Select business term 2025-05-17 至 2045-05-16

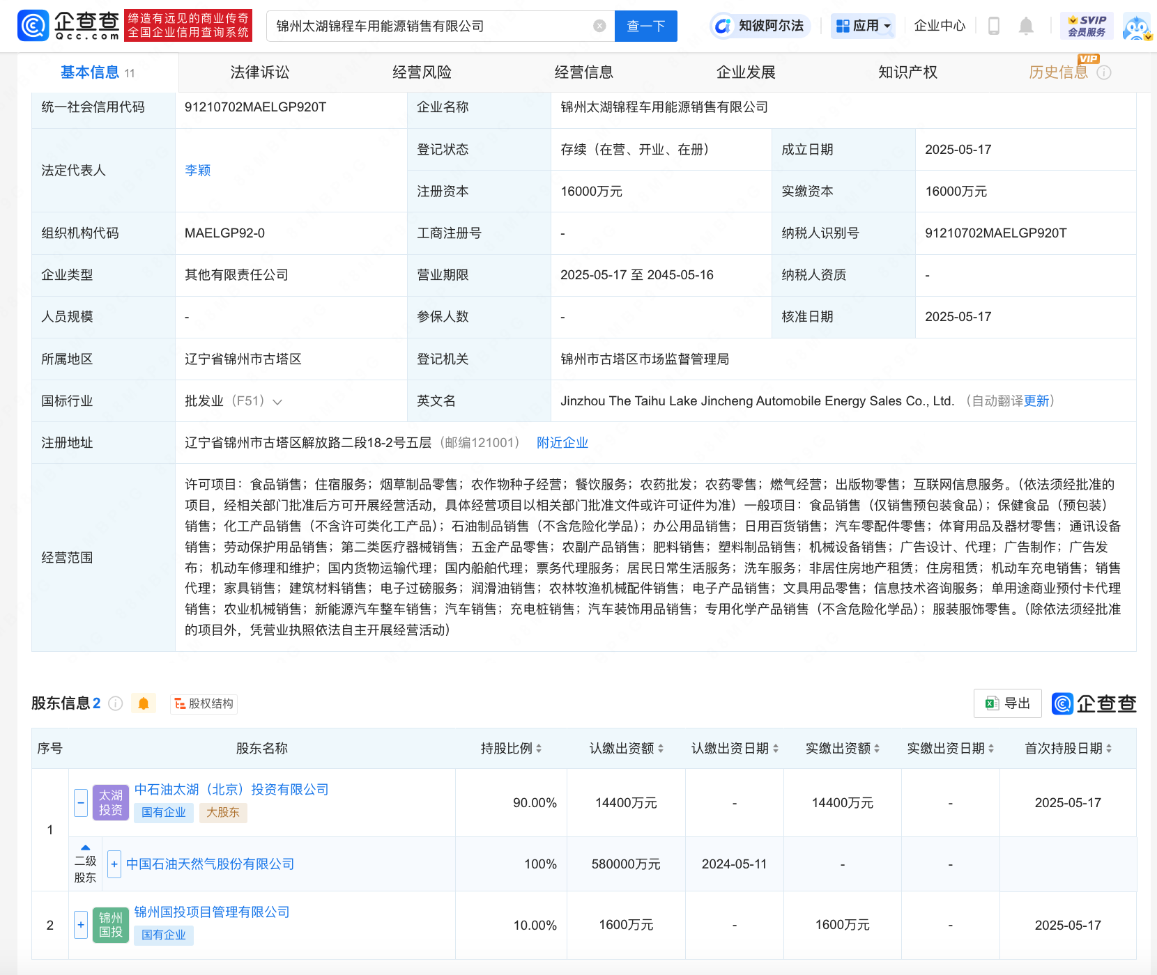(x=637, y=275)
